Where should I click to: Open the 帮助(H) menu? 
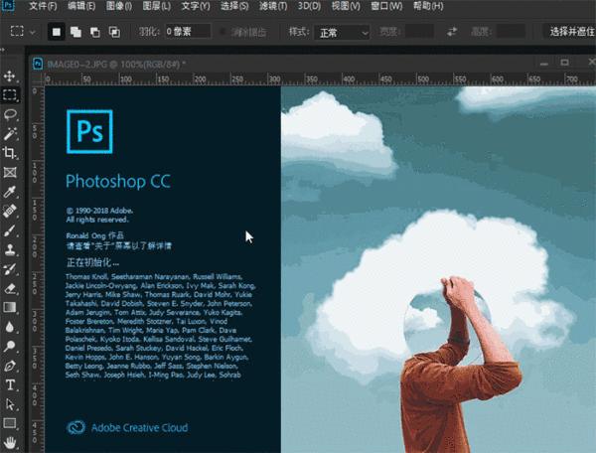tap(428, 6)
